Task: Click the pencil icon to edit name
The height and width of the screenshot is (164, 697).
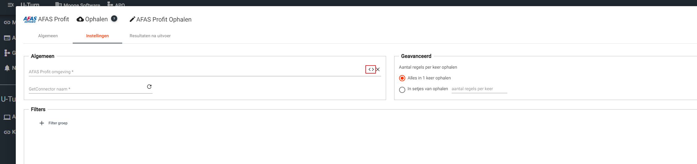Action: pos(132,19)
